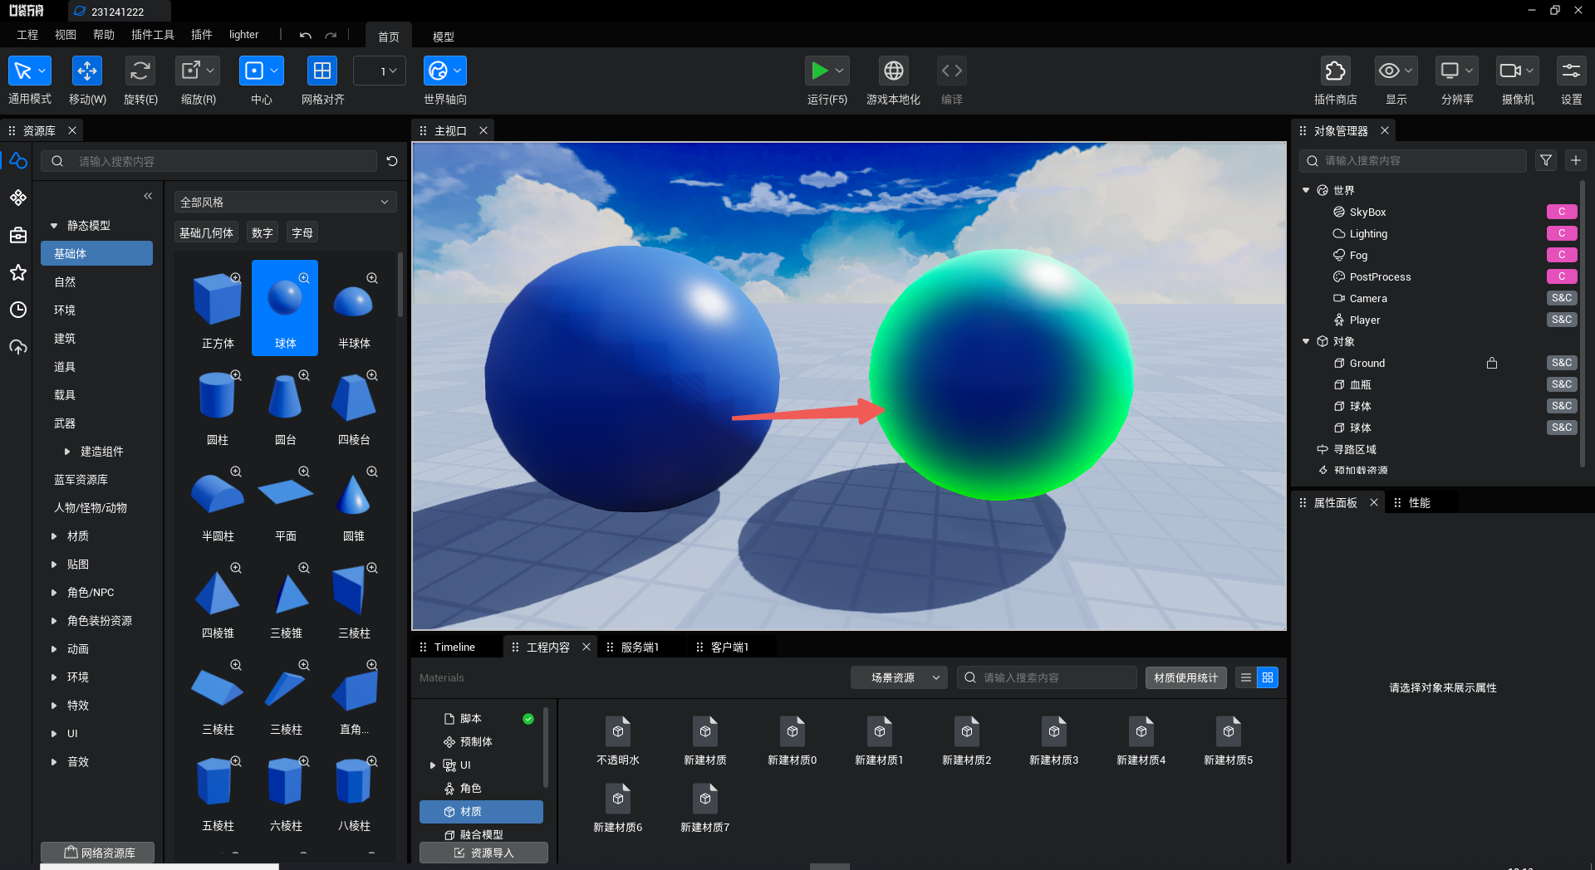Select the 数字 filter tag
This screenshot has height=870, width=1595.
(x=263, y=232)
